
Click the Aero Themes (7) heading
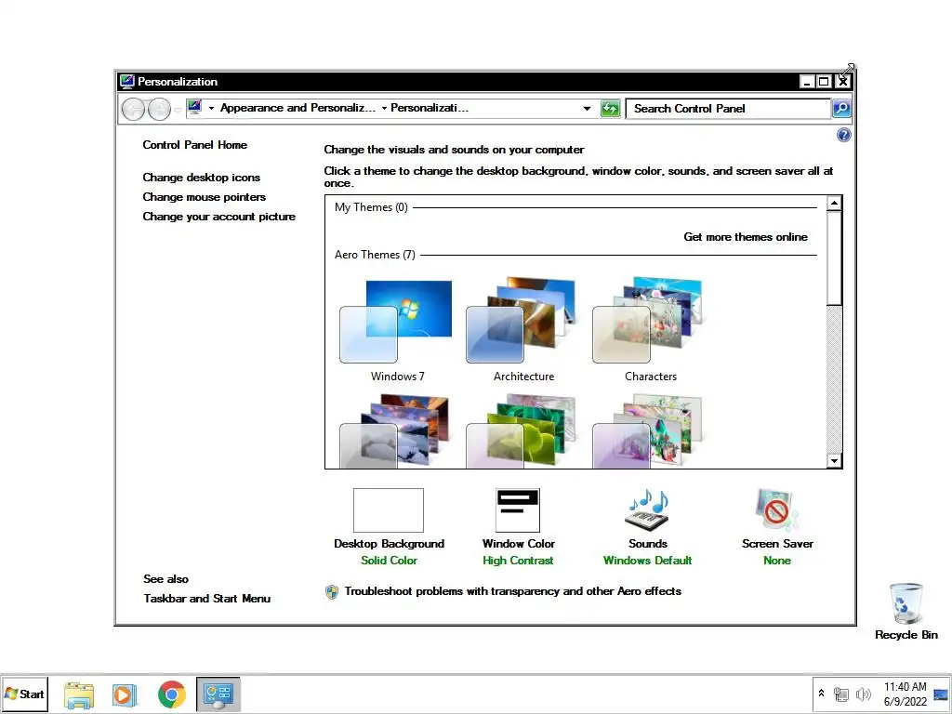pos(375,255)
